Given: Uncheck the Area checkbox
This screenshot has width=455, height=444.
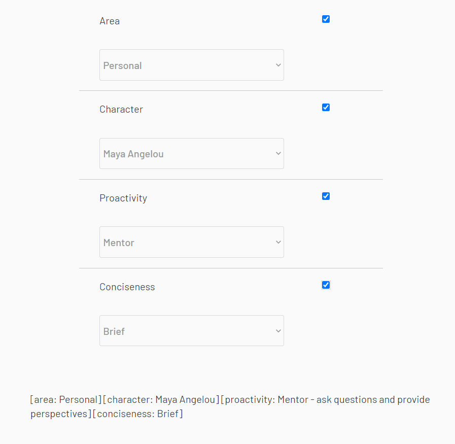Looking at the screenshot, I should (326, 19).
